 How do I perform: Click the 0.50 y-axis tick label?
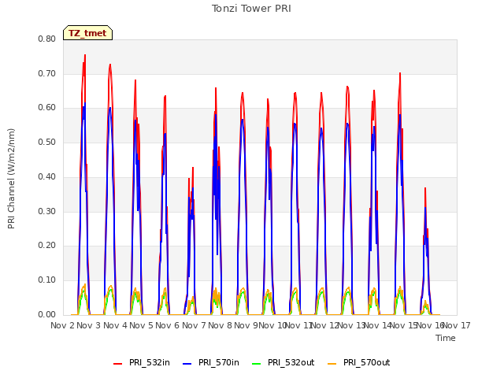coord(47,142)
